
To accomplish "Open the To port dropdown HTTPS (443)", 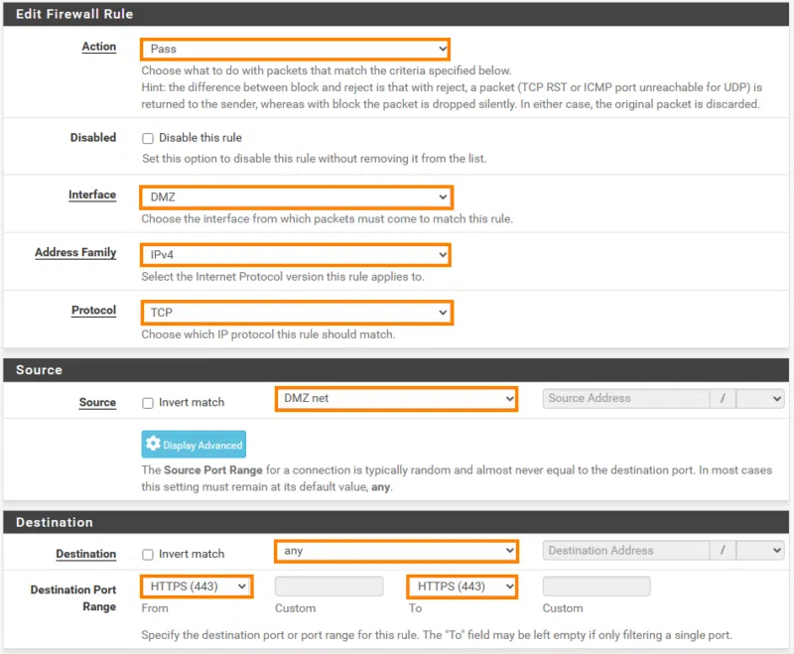I will (463, 587).
